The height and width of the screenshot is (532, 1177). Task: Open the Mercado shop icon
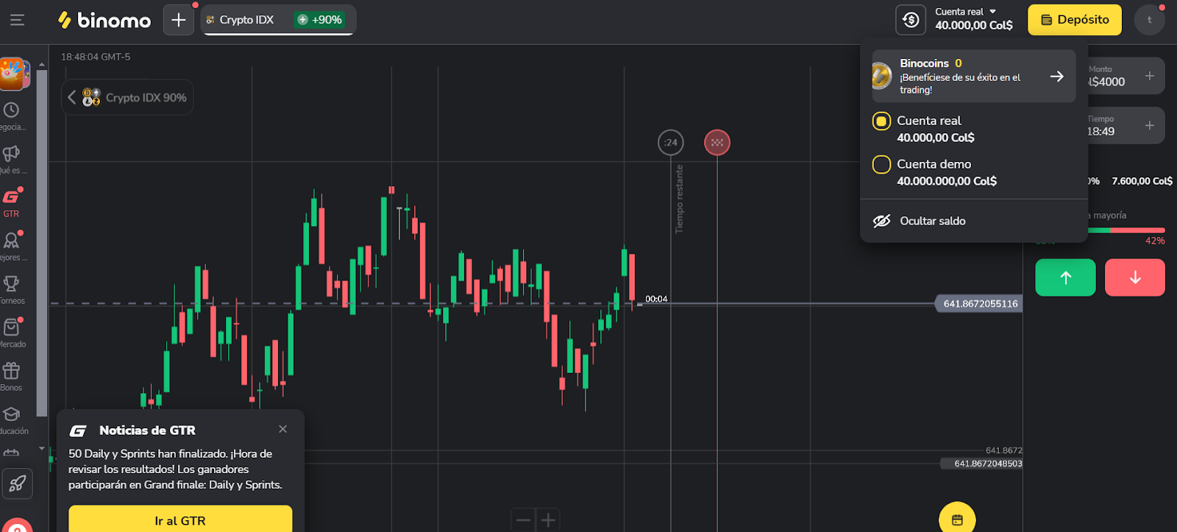pyautogui.click(x=11, y=332)
